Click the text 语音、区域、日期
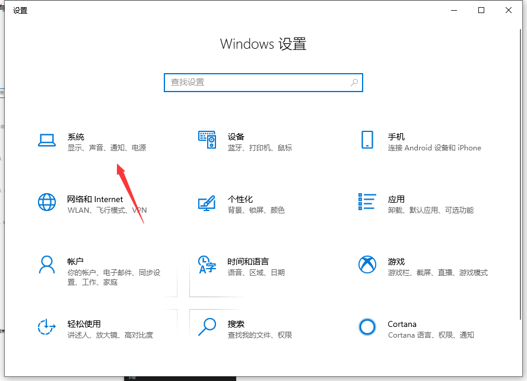The width and height of the screenshot is (527, 381). (256, 273)
